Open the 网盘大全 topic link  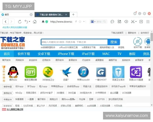87,86
